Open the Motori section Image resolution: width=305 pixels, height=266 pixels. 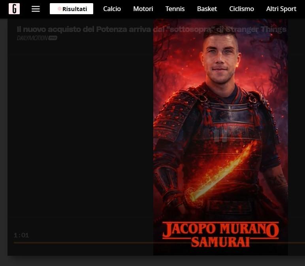click(143, 9)
